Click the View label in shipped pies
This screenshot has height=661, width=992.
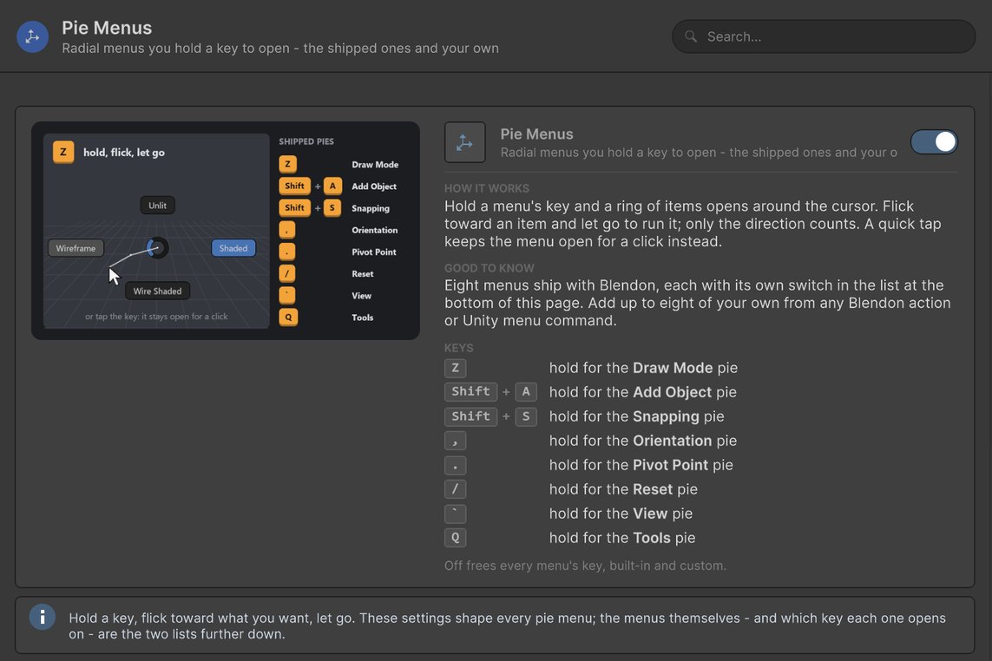361,296
